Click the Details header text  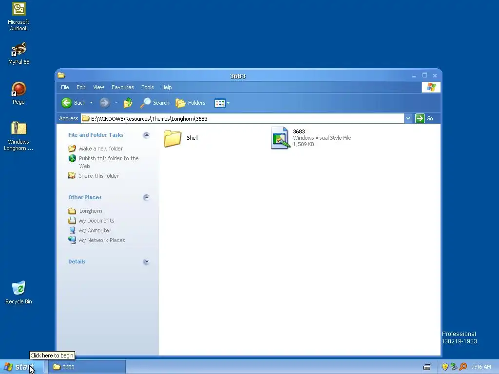coord(77,262)
